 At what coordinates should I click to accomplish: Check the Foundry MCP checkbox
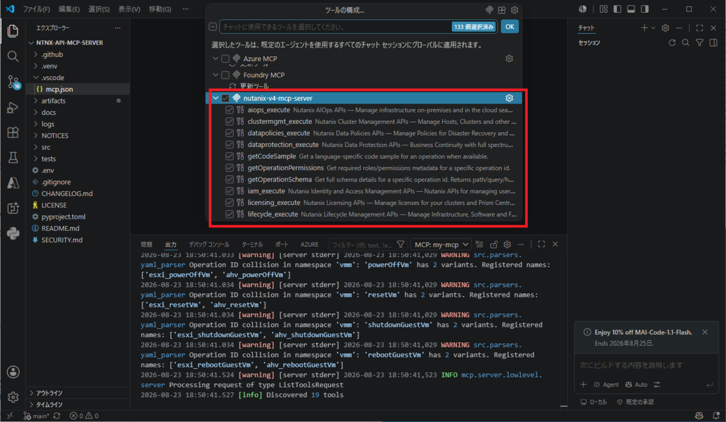226,75
